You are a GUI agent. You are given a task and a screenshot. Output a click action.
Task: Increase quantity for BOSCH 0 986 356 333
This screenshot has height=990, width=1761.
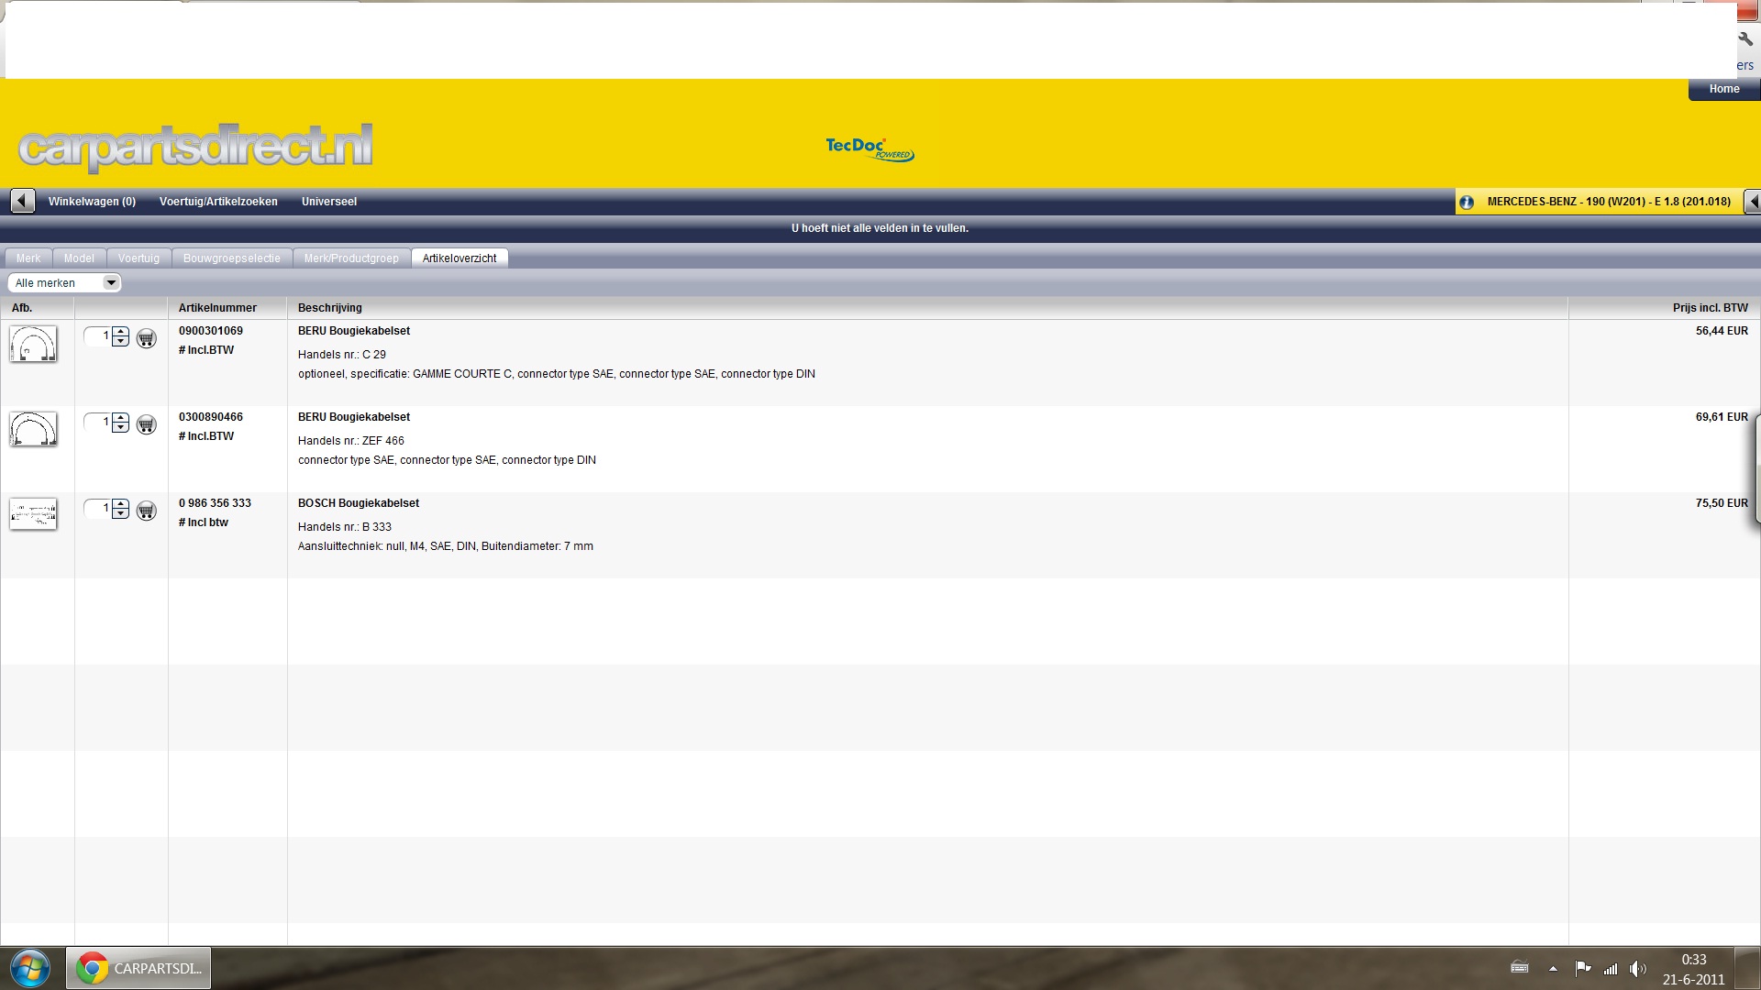tap(121, 505)
